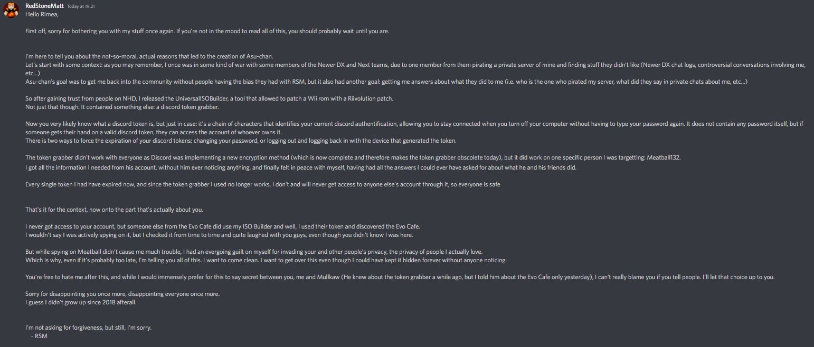Click the line 'I'm not asking for forgiveness'
Viewport: 814px width, 347px height.
tap(88, 328)
